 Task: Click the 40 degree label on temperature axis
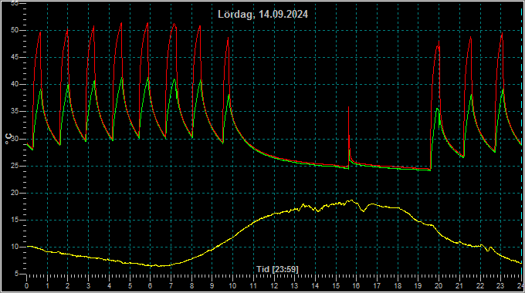[14, 84]
